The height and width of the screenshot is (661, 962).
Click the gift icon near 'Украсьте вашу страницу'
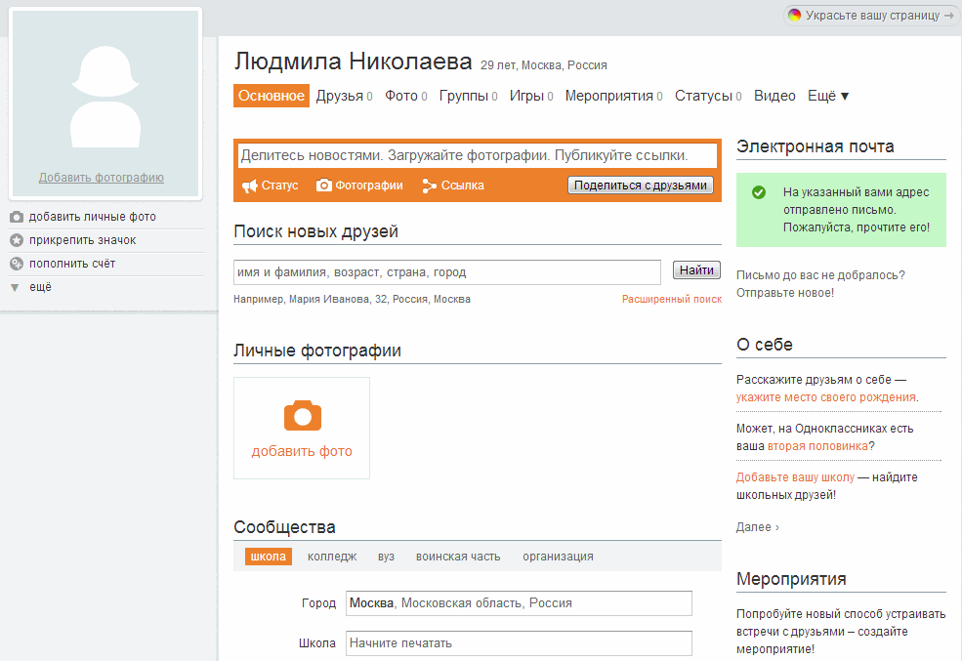[796, 16]
